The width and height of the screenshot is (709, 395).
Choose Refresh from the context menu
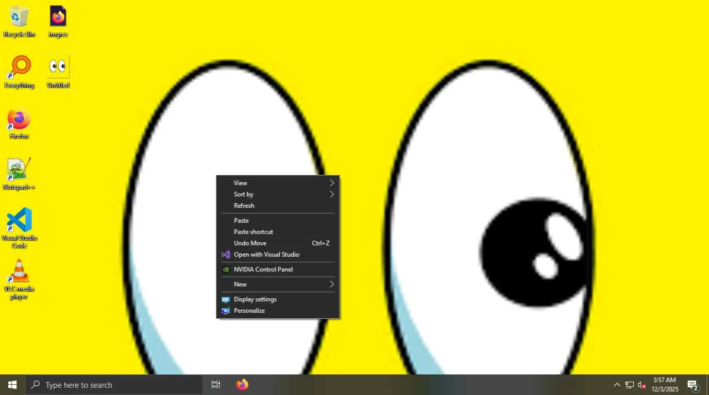[x=278, y=206]
